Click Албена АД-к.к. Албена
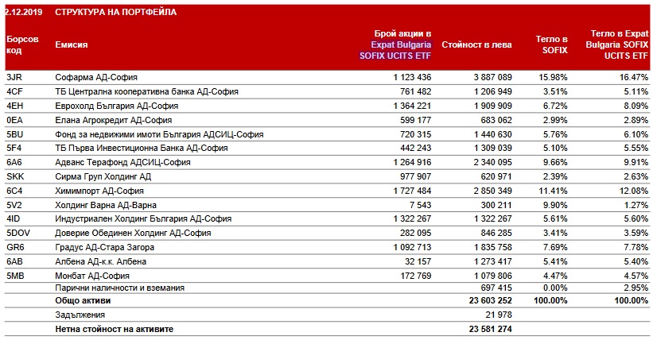 [101, 261]
